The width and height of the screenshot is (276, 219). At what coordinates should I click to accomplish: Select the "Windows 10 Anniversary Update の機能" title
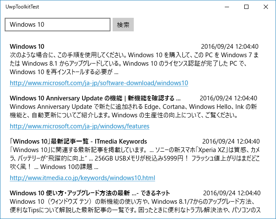[x=95, y=98]
